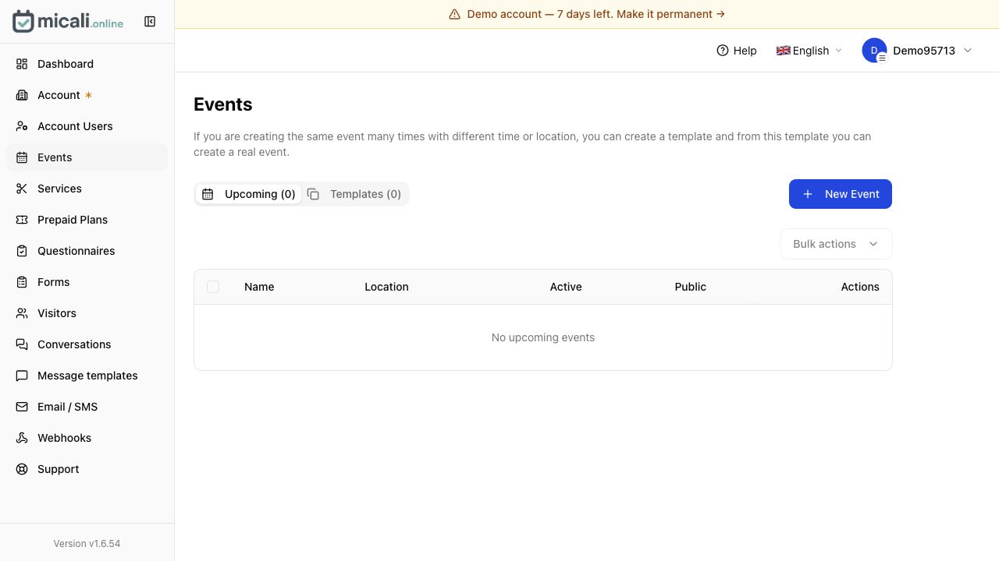Viewport: 999px width, 561px height.
Task: Go to Account Users page
Action: [x=87, y=126]
